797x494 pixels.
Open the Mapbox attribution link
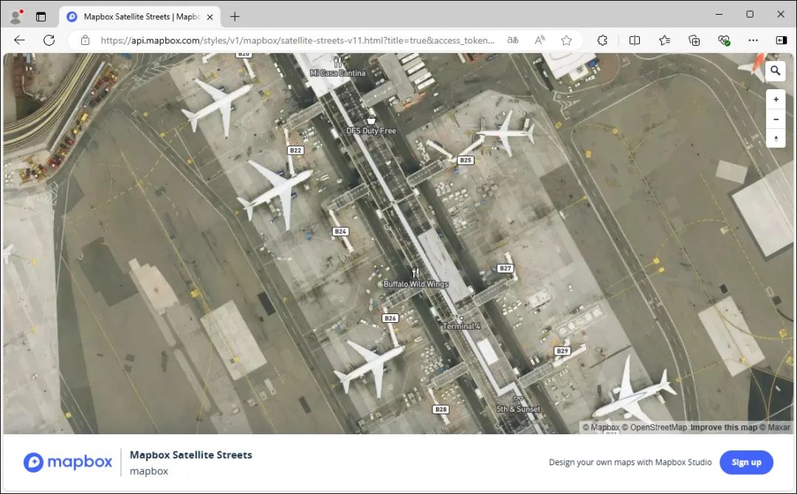(601, 428)
